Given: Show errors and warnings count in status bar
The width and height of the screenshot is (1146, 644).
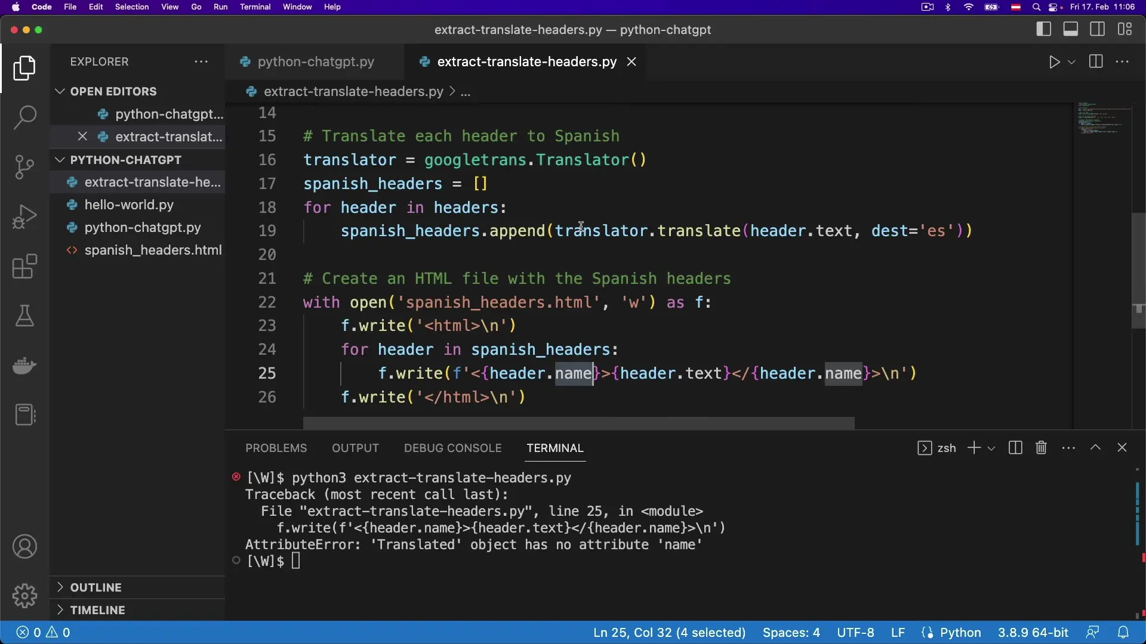Looking at the screenshot, I should coord(44,633).
